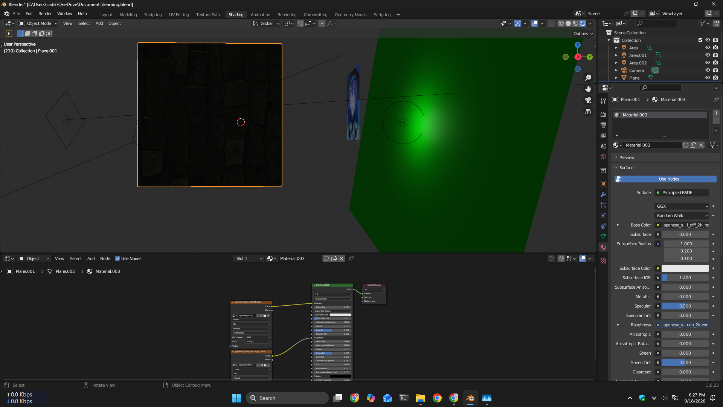Open the Object Mode dropdown
The width and height of the screenshot is (723, 407).
[38, 23]
